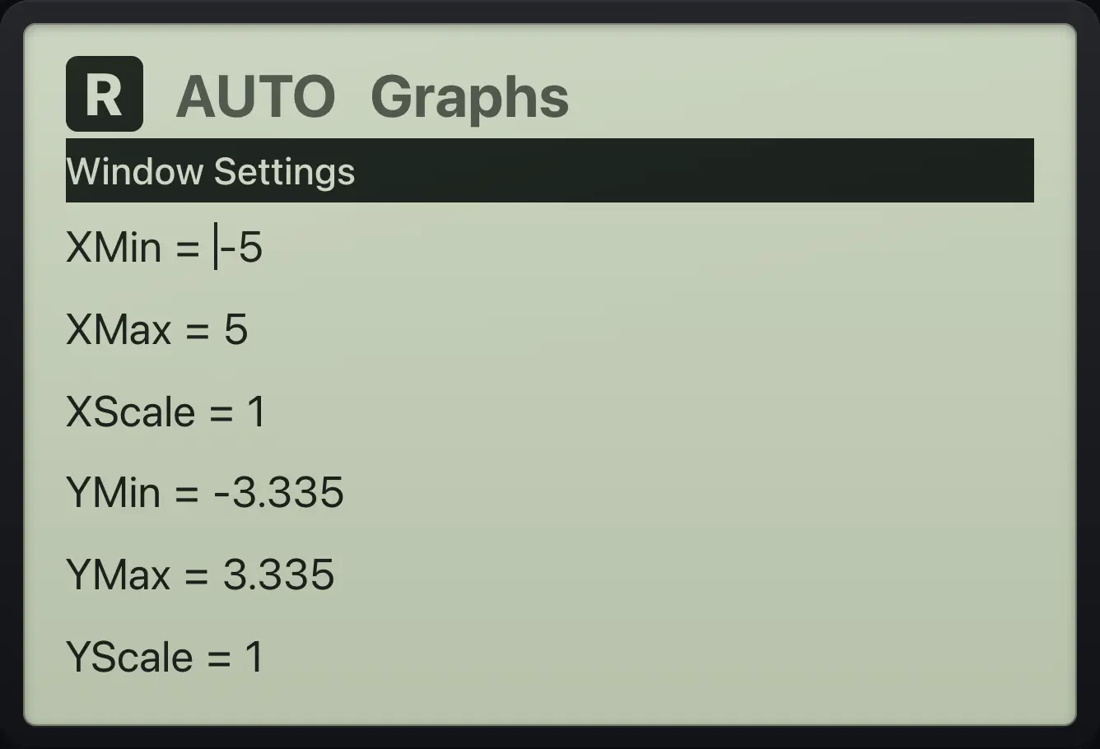
Task: Select the YScale value 1
Action: [254, 657]
